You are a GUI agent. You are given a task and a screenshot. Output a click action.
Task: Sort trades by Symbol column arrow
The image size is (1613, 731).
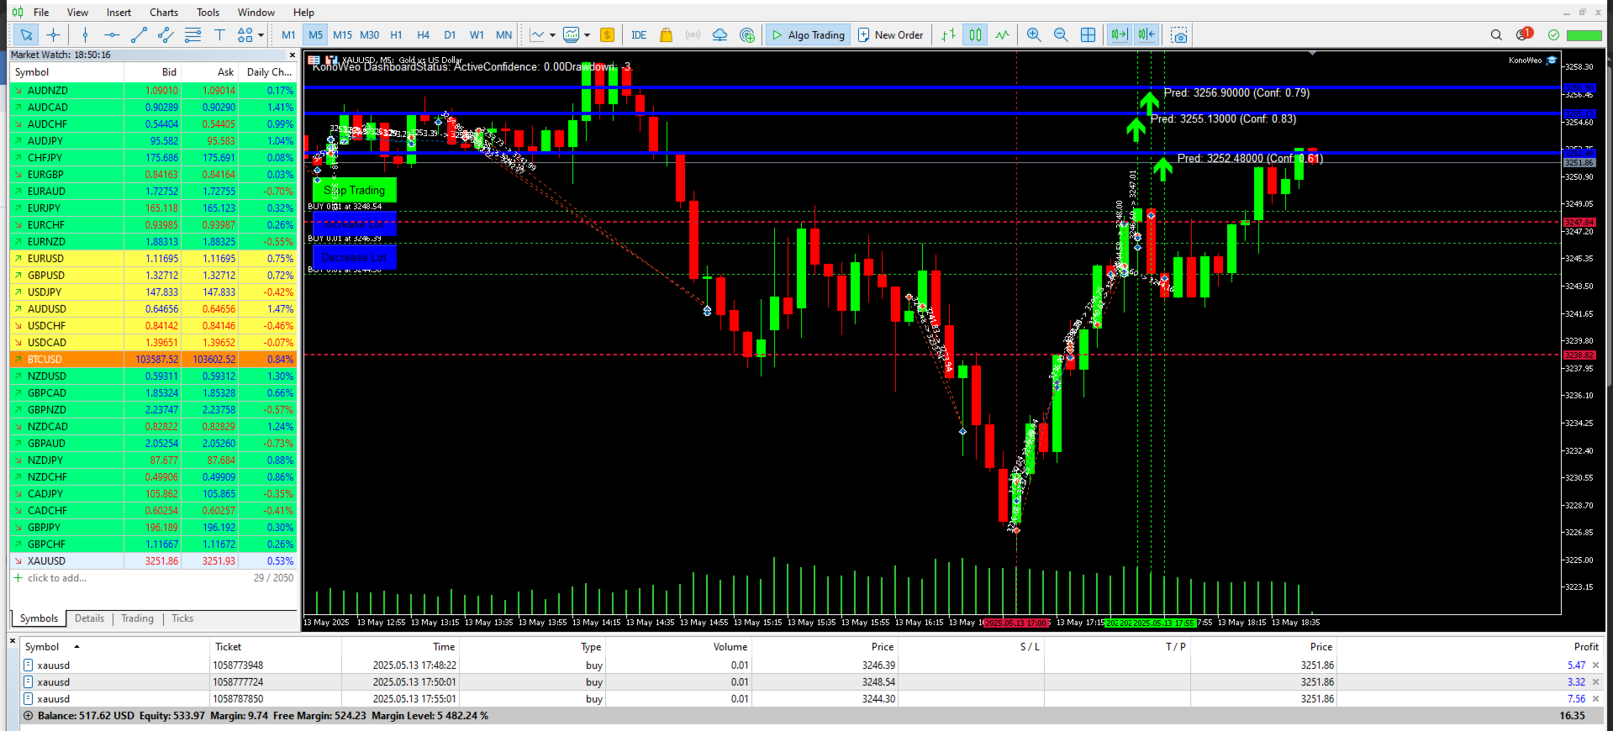tap(76, 647)
